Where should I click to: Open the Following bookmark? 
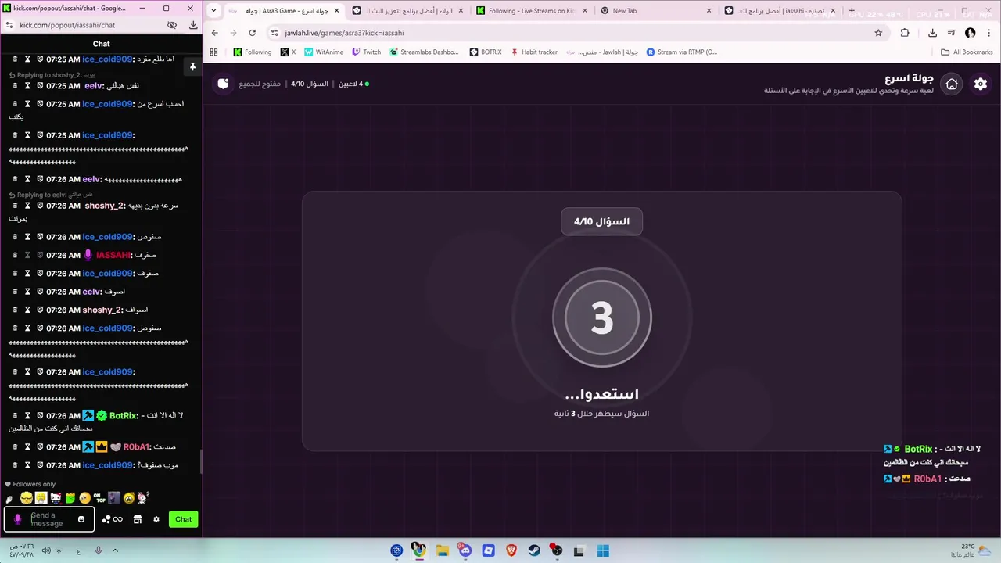pos(252,52)
